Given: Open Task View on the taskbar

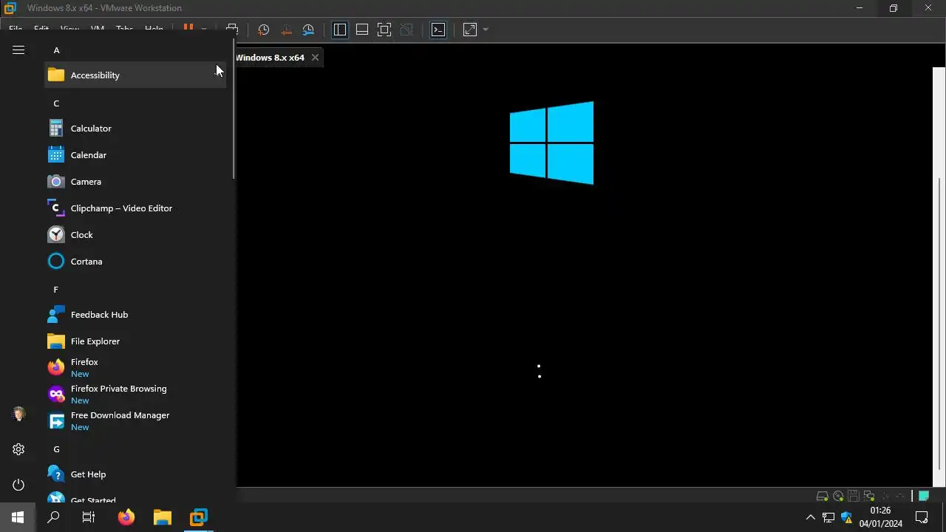Looking at the screenshot, I should coord(89,517).
